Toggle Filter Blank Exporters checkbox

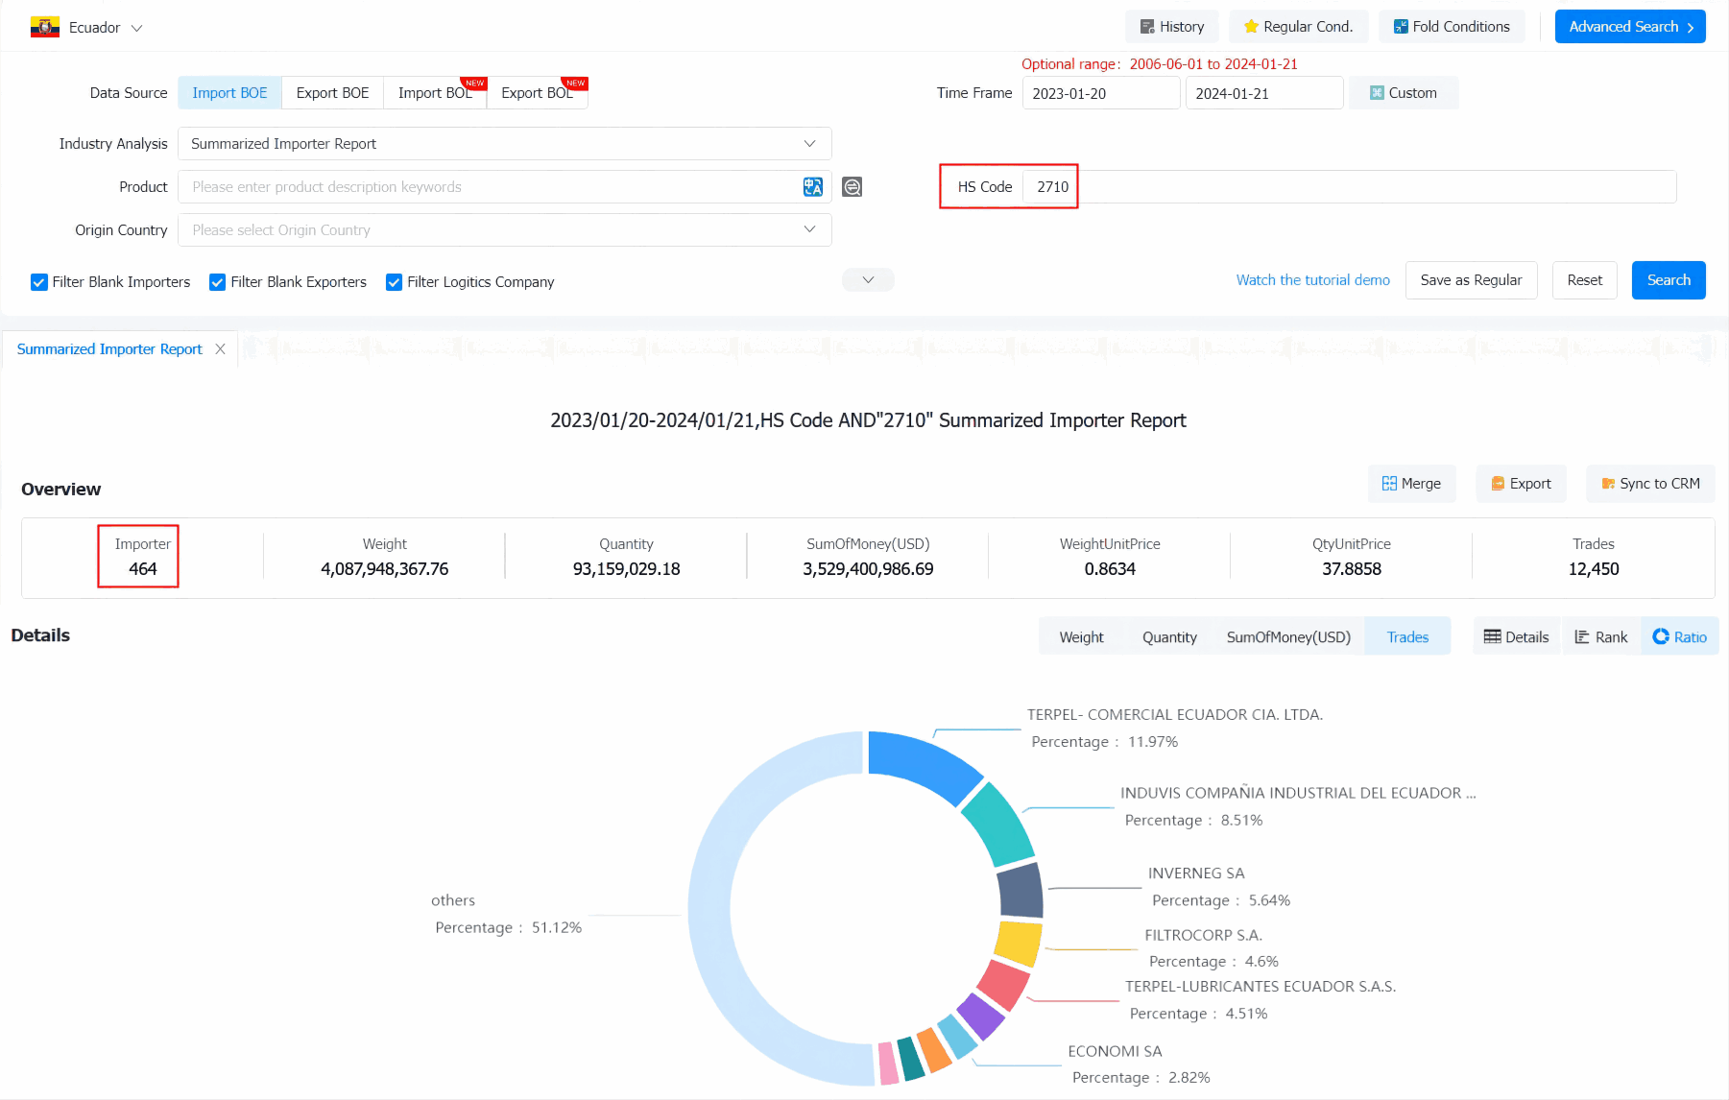click(x=218, y=282)
